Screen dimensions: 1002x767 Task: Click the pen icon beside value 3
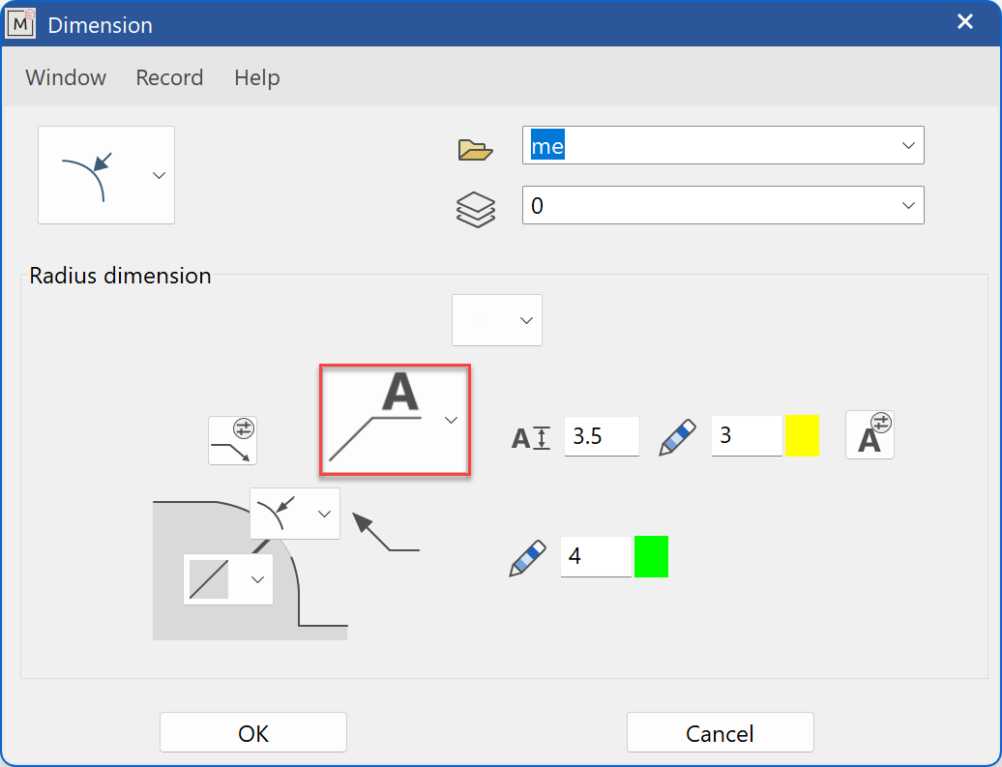tap(677, 437)
